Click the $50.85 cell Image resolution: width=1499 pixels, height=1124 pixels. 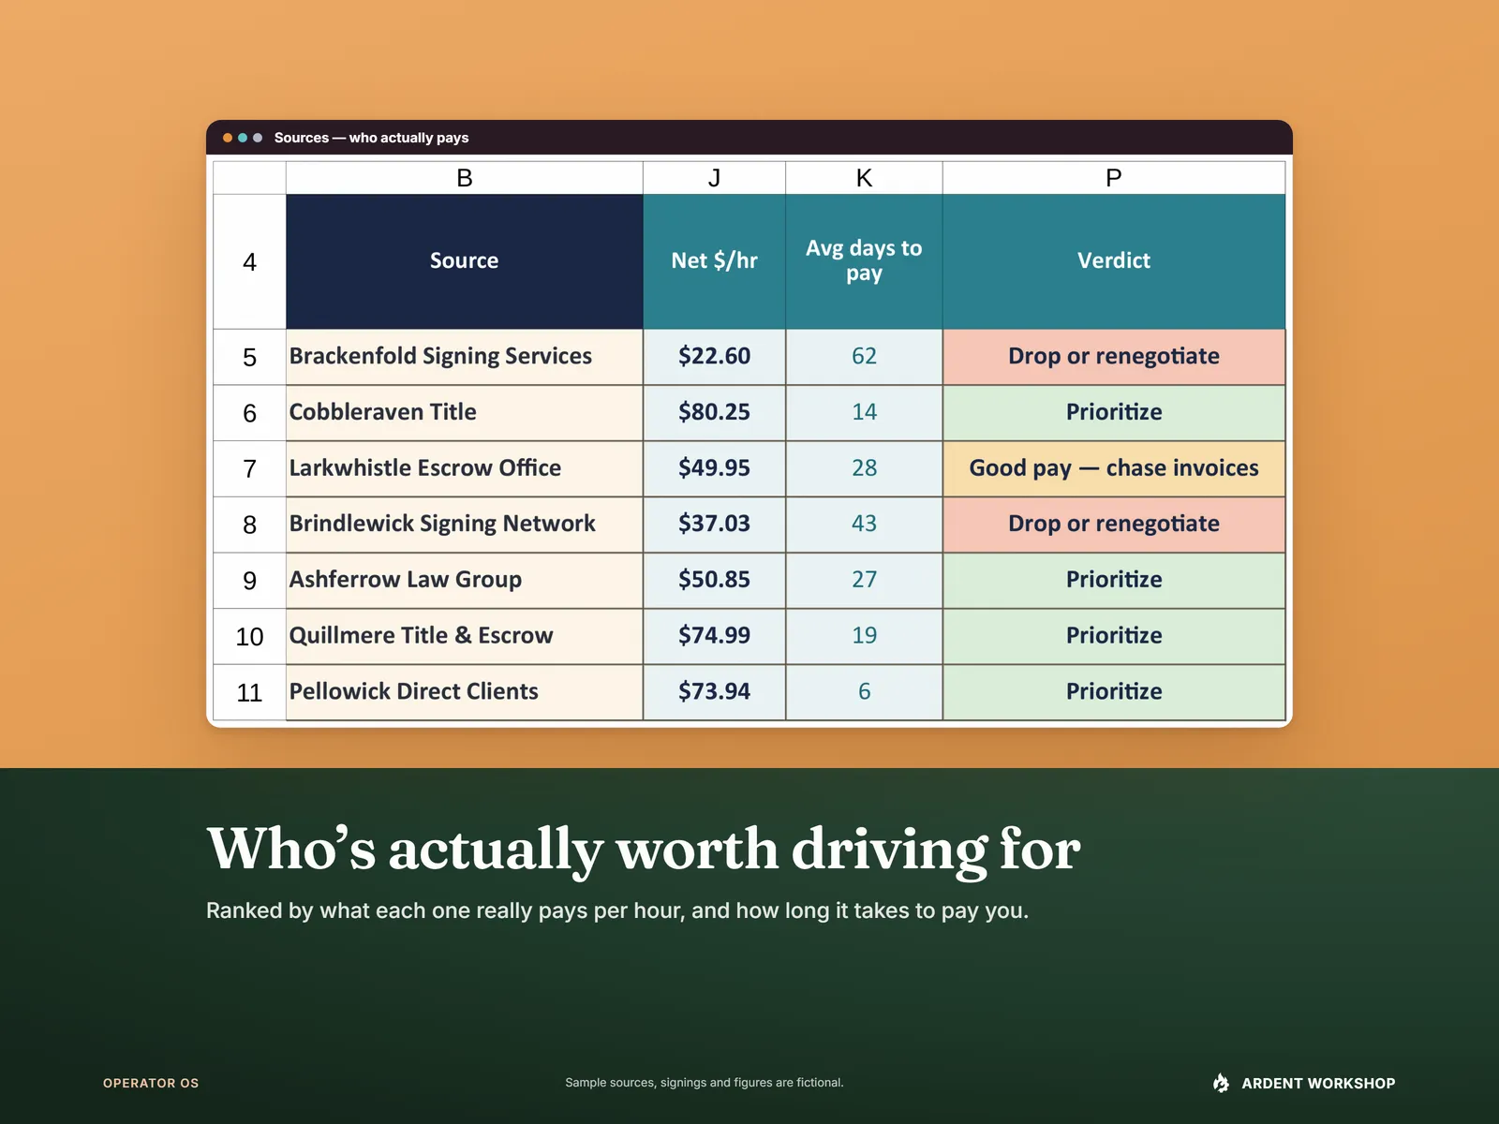tap(714, 581)
